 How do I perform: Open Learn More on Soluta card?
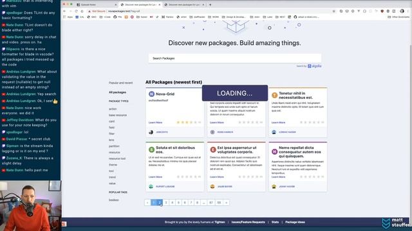(x=155, y=177)
